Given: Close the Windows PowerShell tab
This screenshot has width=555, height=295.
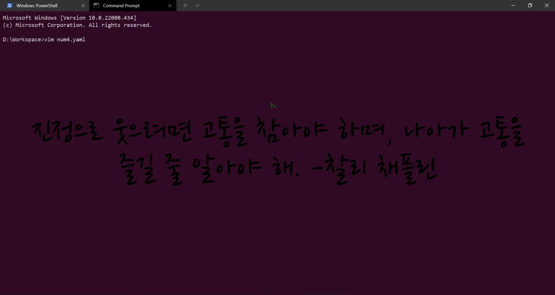Looking at the screenshot, I should [83, 5].
